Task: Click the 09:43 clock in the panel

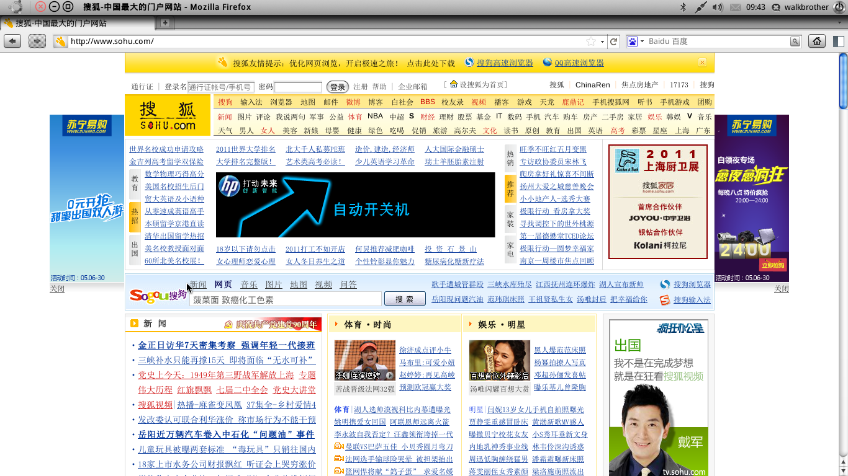Action: [756, 7]
